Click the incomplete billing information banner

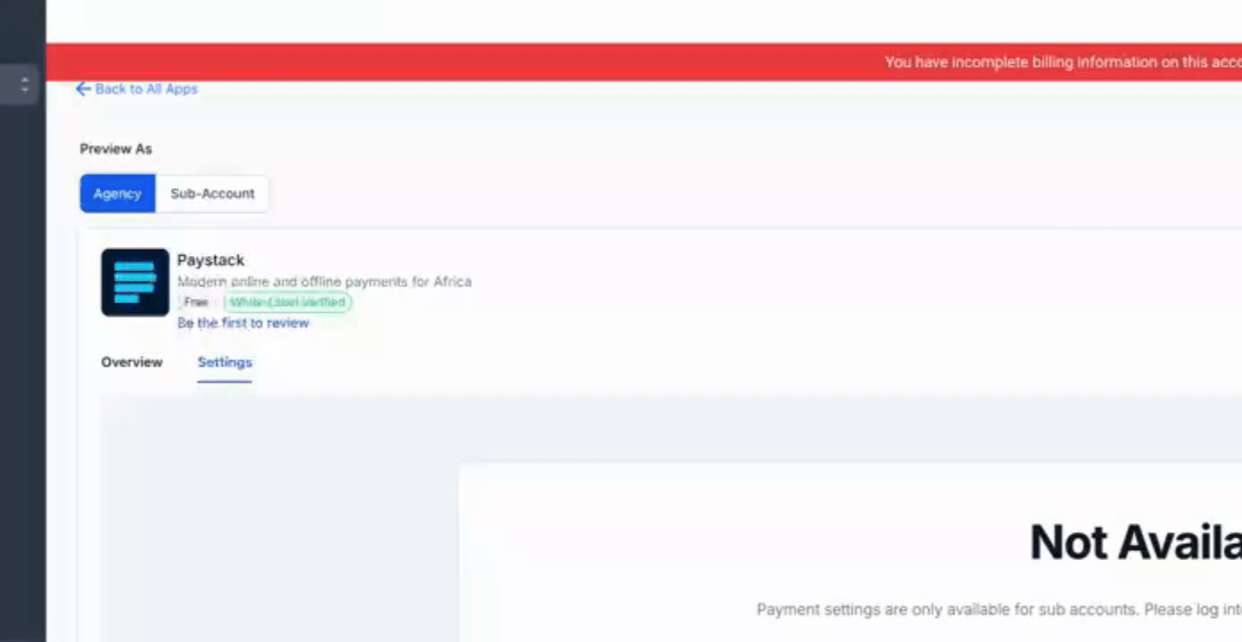pos(643,62)
